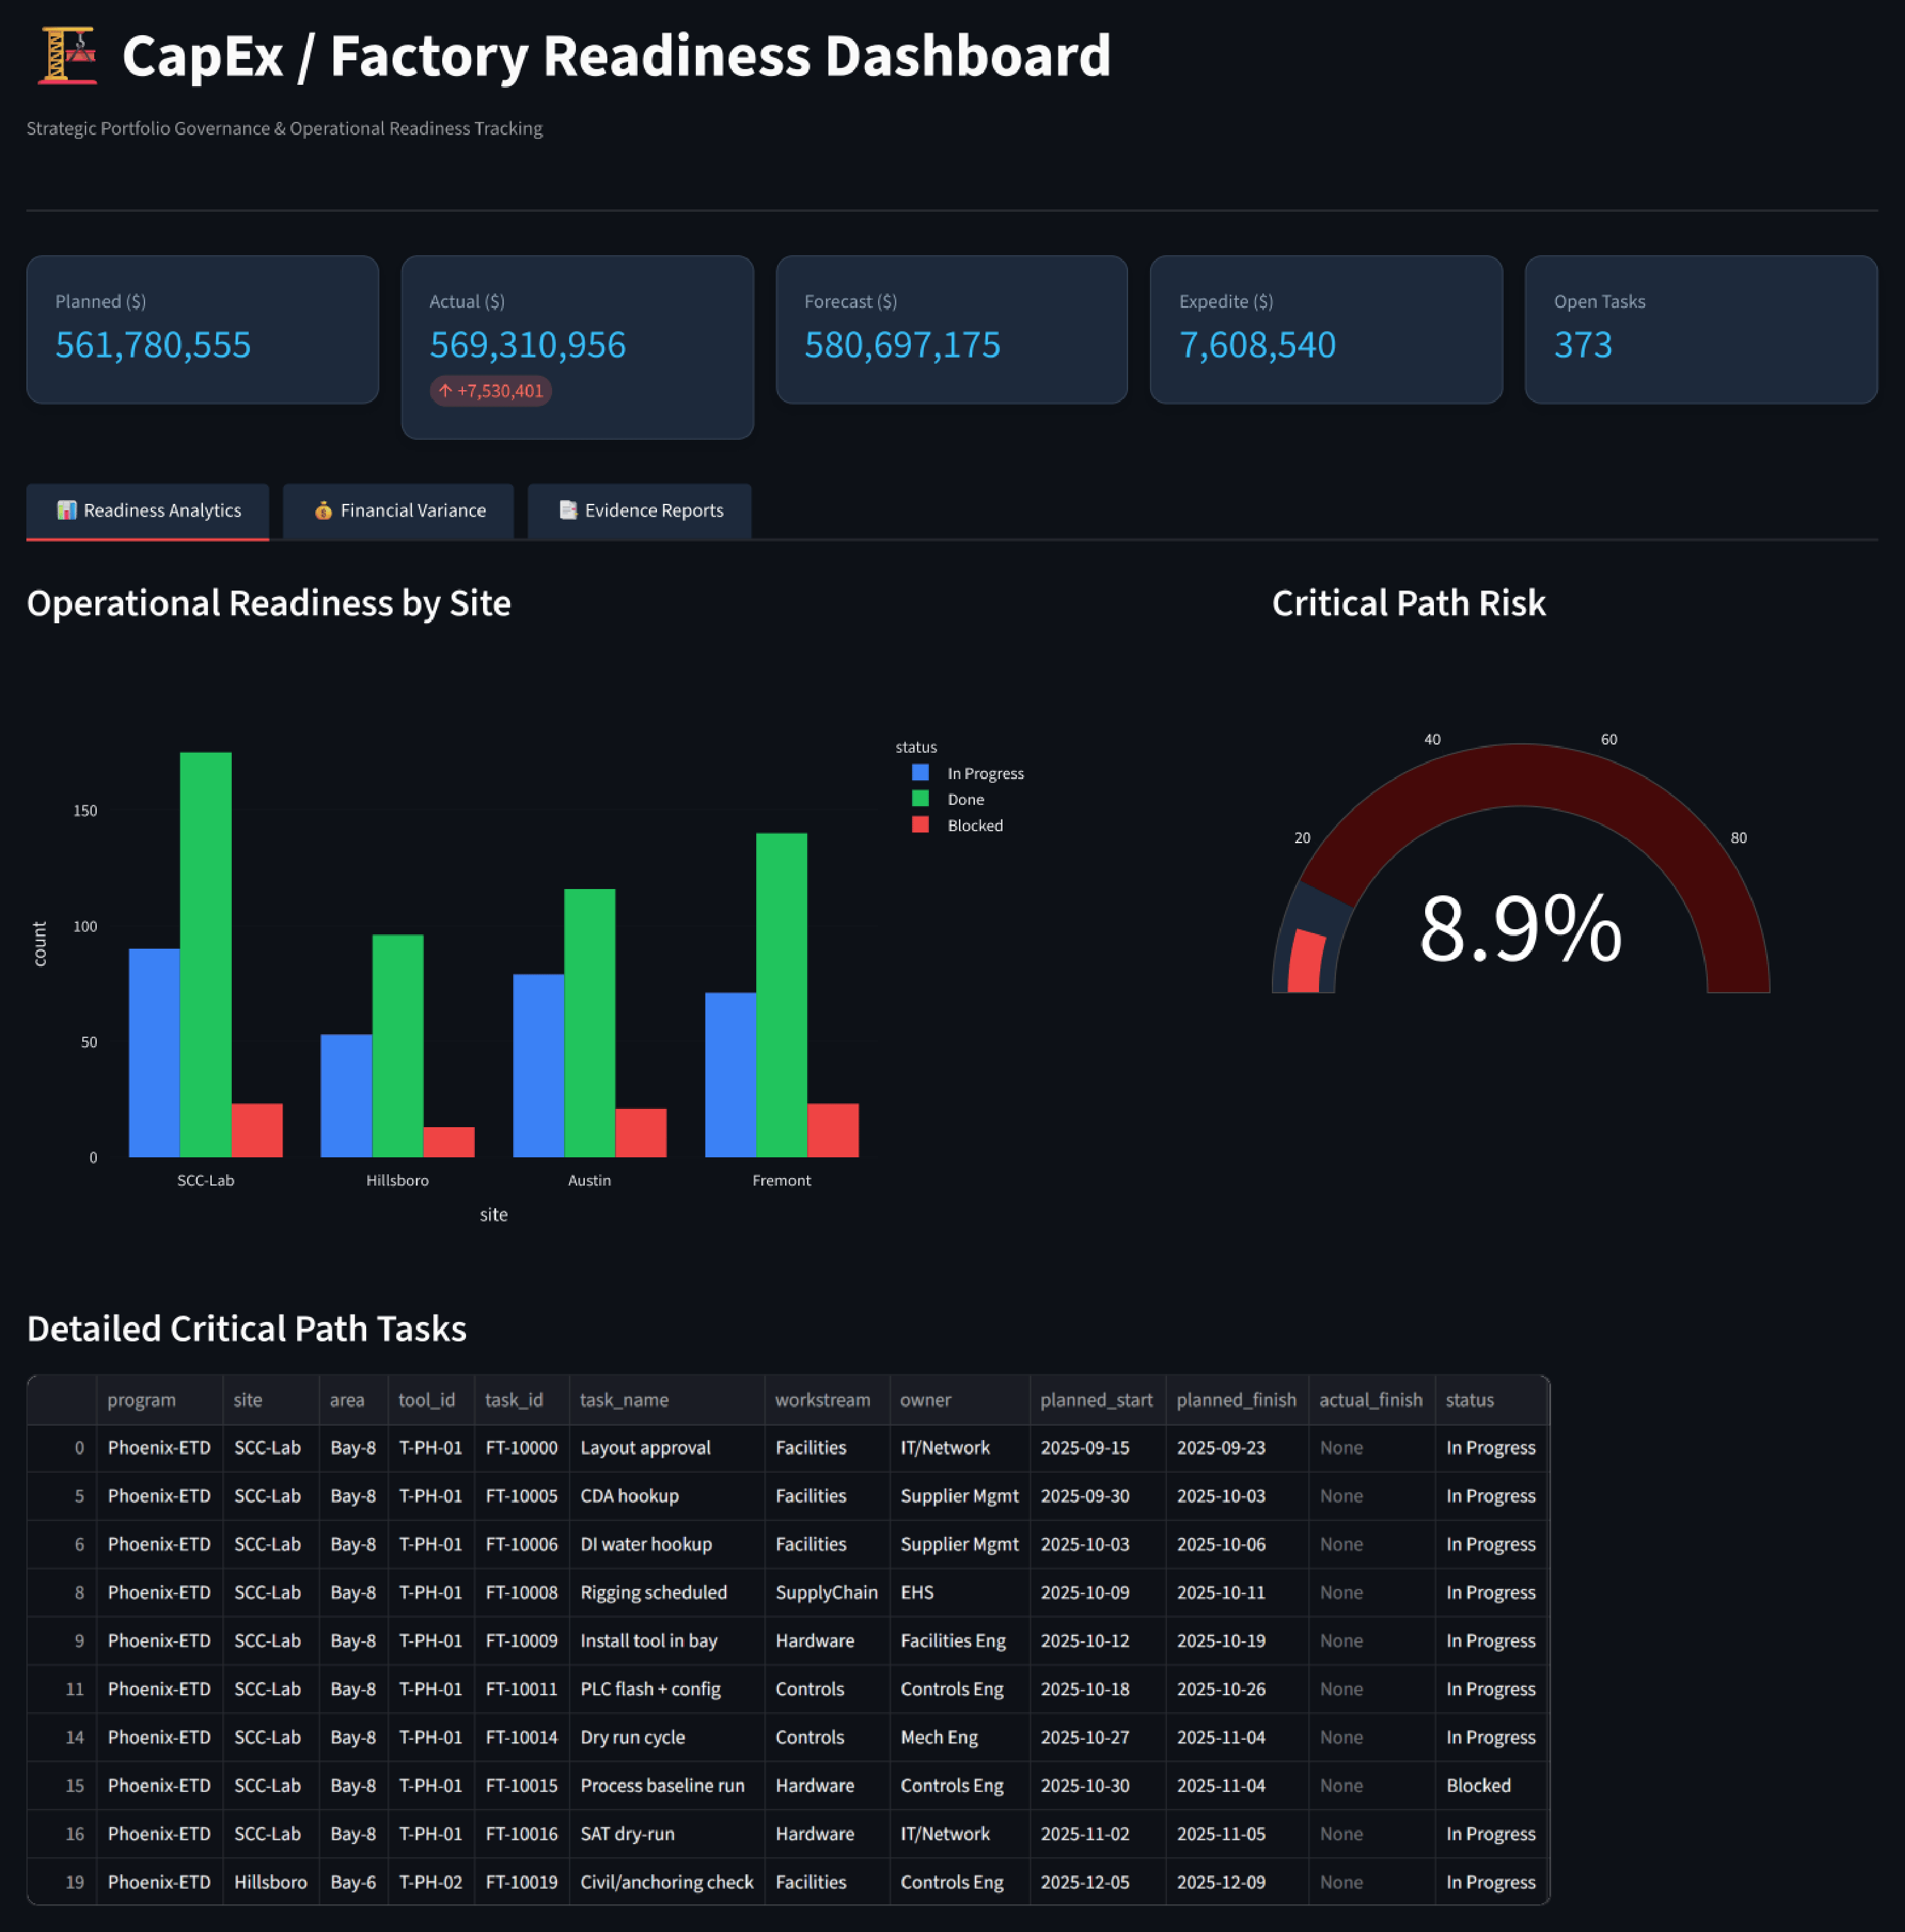1905x1932 pixels.
Task: Open the Evidence Reports tab
Action: [x=639, y=511]
